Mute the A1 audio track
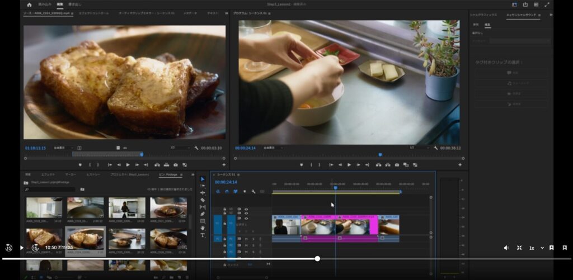 pos(246,239)
